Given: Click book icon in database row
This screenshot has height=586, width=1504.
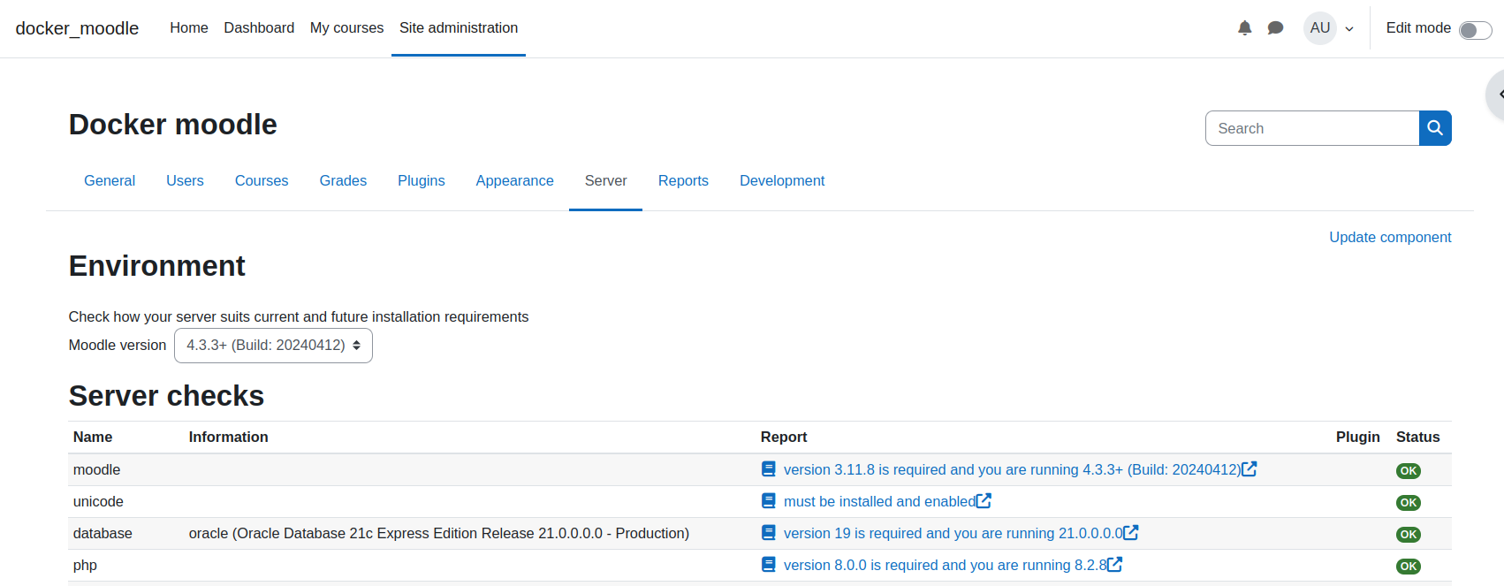Looking at the screenshot, I should pyautogui.click(x=769, y=533).
